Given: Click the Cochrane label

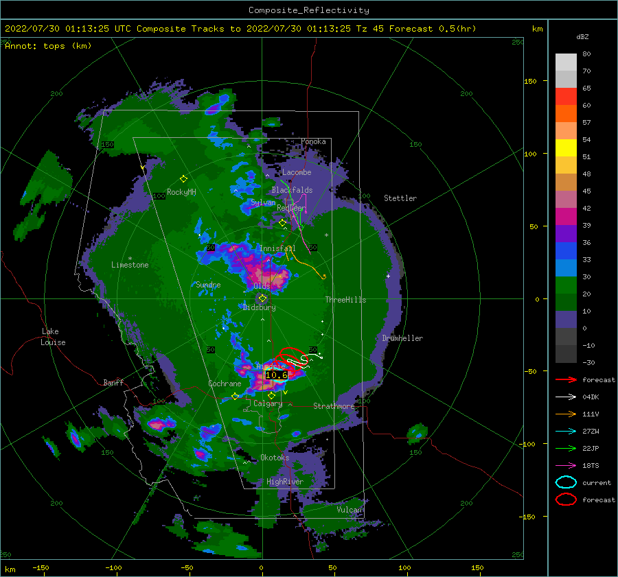Looking at the screenshot, I should (x=225, y=384).
